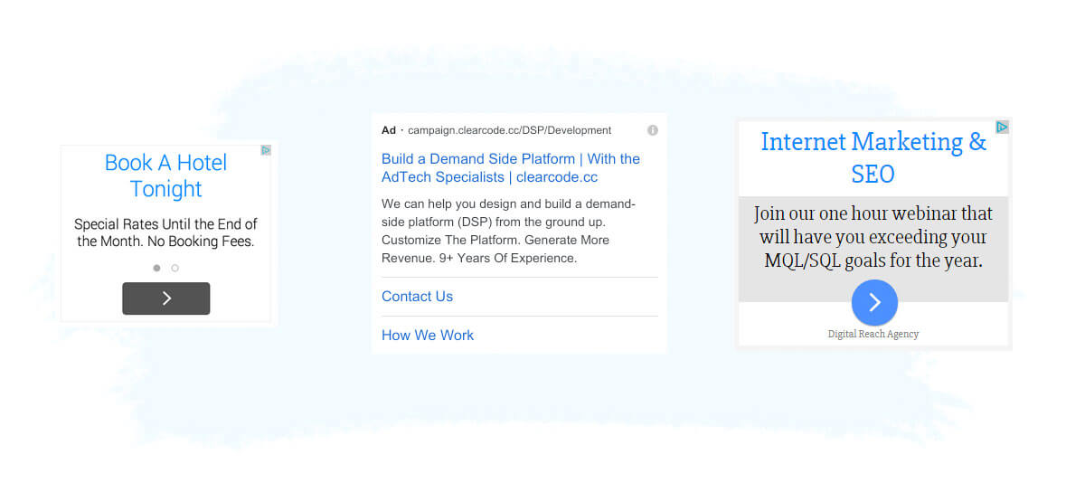The image size is (1085, 483).
Task: Click the one hour webinar description text
Action: point(873,237)
